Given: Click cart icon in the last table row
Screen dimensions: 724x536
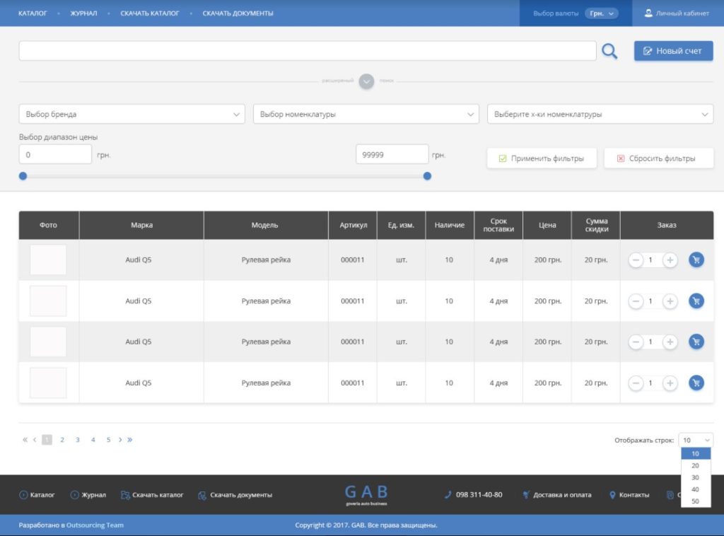Looking at the screenshot, I should [696, 383].
